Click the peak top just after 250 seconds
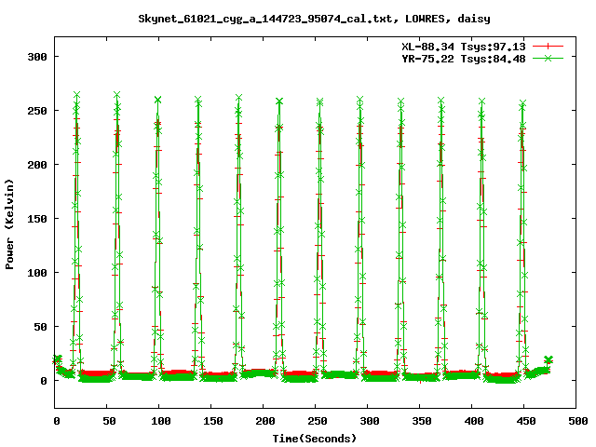596x447 pixels. (319, 102)
